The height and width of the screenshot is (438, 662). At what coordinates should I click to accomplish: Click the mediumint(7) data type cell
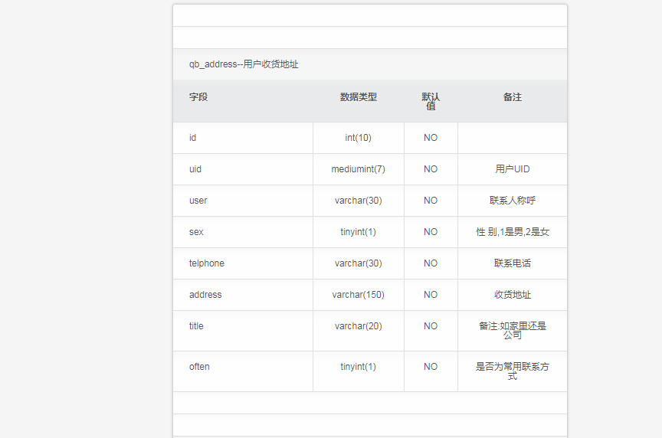pyautogui.click(x=359, y=169)
